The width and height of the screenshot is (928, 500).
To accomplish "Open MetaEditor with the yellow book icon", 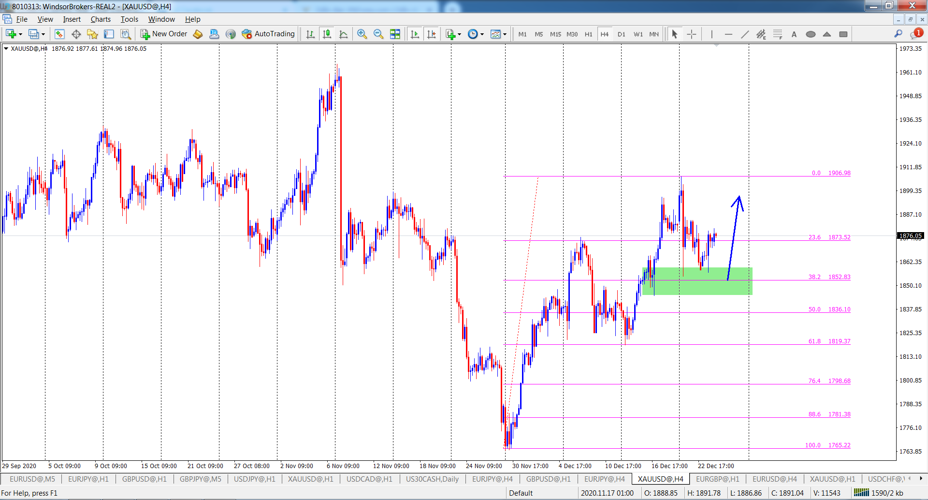I will pos(198,34).
